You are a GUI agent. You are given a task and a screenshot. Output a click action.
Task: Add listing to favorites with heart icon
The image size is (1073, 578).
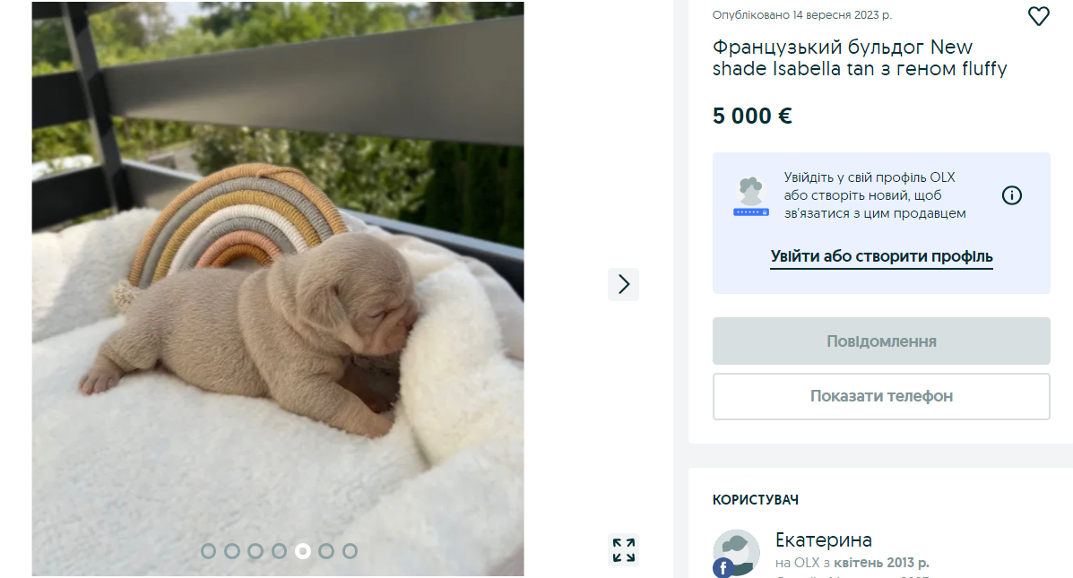(x=1038, y=16)
